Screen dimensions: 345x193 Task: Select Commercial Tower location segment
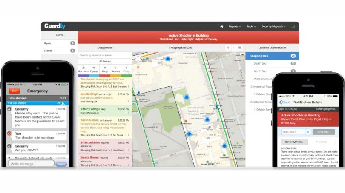[262, 87]
